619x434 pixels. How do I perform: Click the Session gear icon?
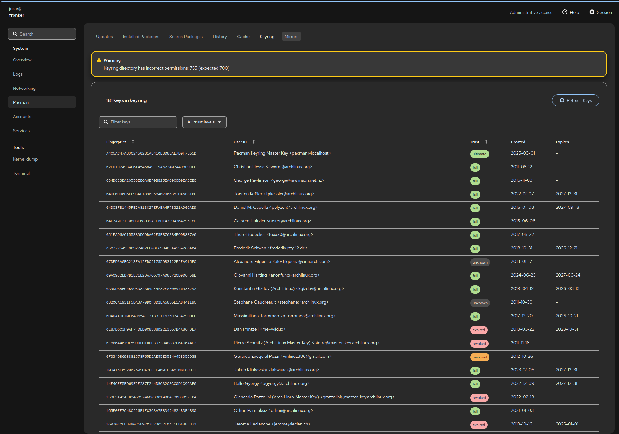click(592, 12)
